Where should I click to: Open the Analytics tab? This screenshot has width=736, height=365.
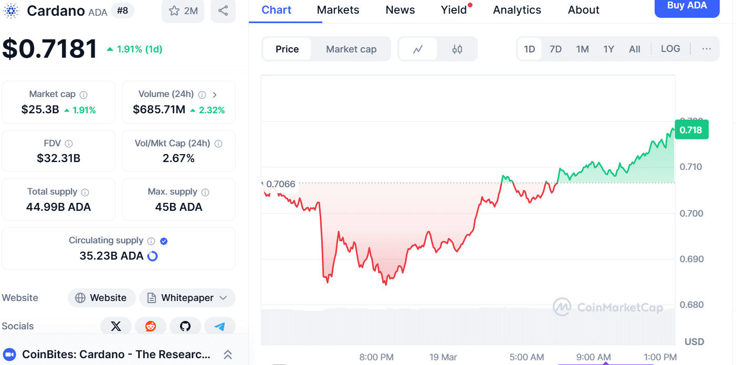tap(517, 9)
